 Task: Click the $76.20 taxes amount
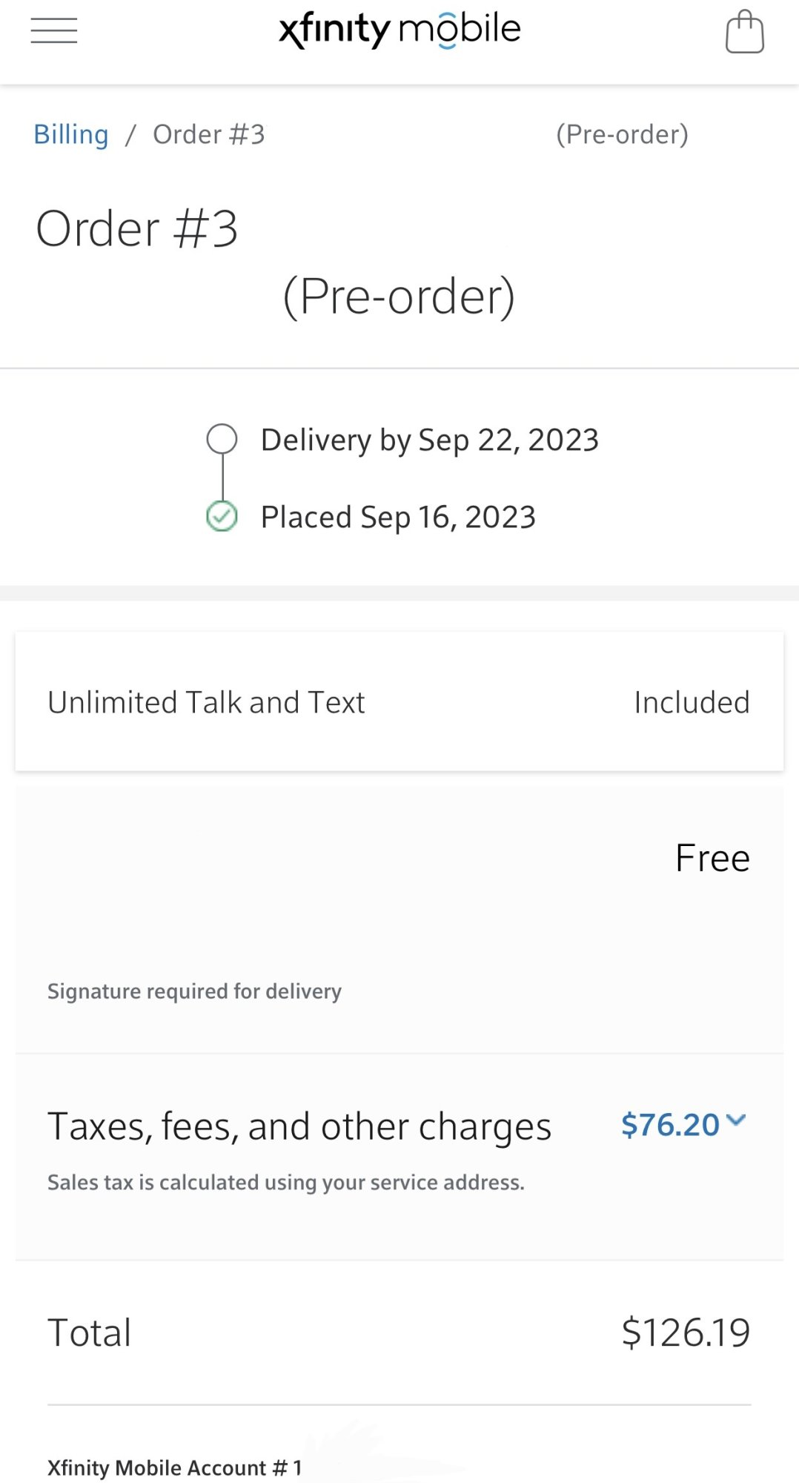670,1125
